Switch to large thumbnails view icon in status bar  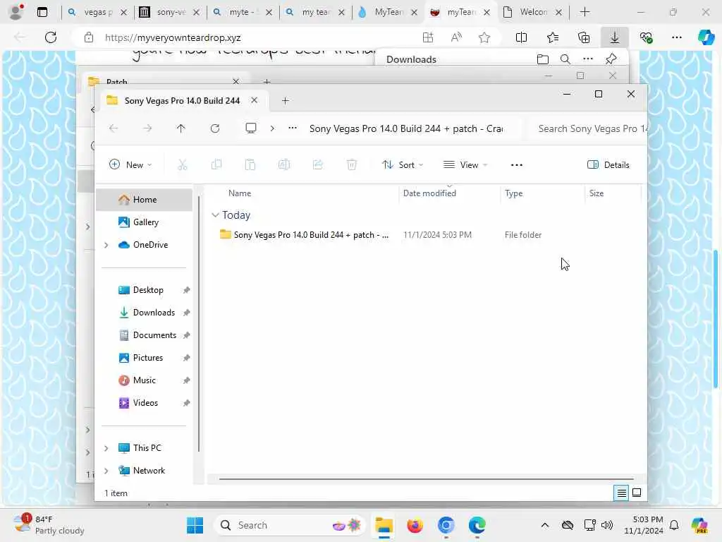click(637, 493)
